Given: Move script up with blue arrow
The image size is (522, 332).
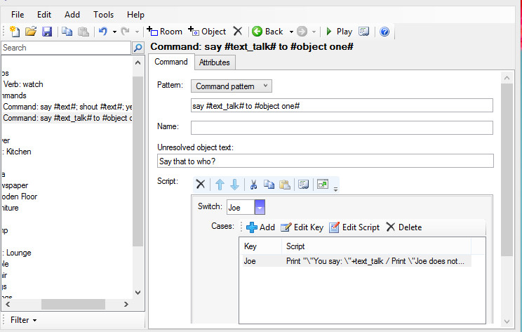Looking at the screenshot, I should coord(220,185).
